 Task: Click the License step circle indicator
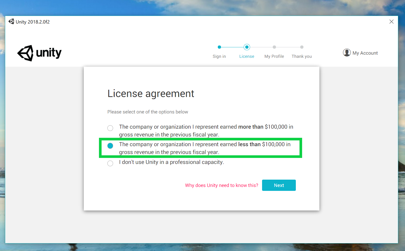247,47
